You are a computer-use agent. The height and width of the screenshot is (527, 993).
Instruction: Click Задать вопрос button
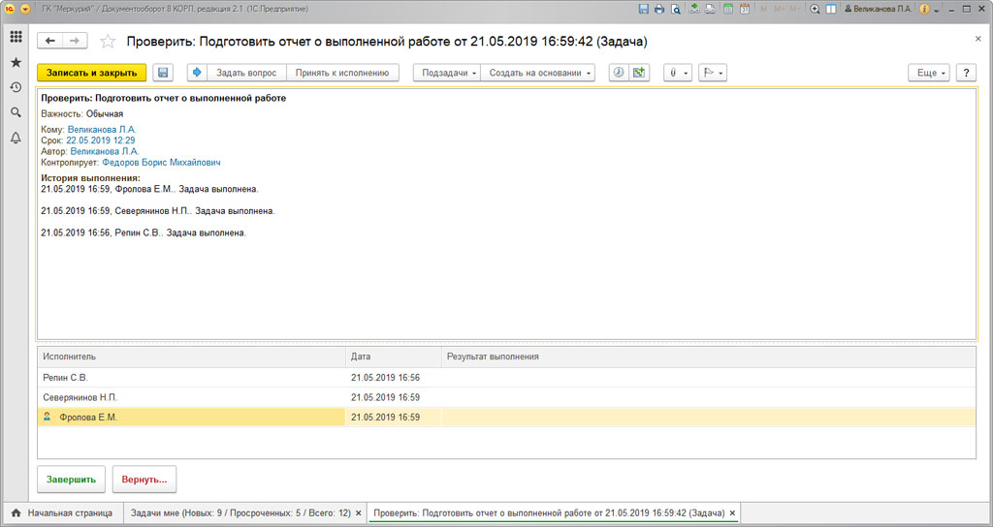click(246, 73)
